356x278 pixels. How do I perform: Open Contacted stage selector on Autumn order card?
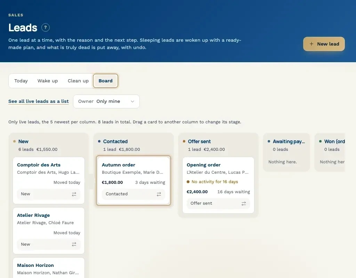click(x=133, y=194)
